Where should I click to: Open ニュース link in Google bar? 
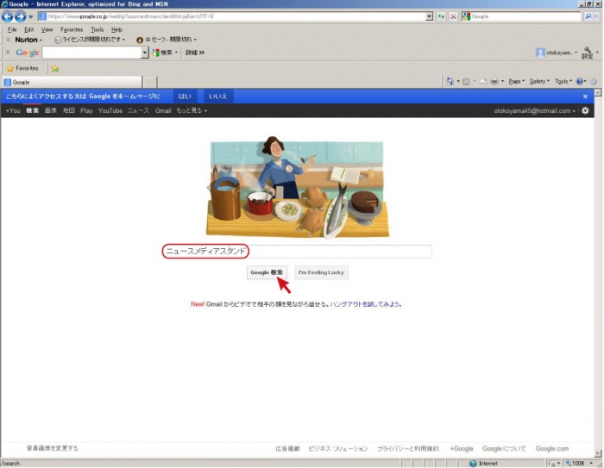click(138, 111)
